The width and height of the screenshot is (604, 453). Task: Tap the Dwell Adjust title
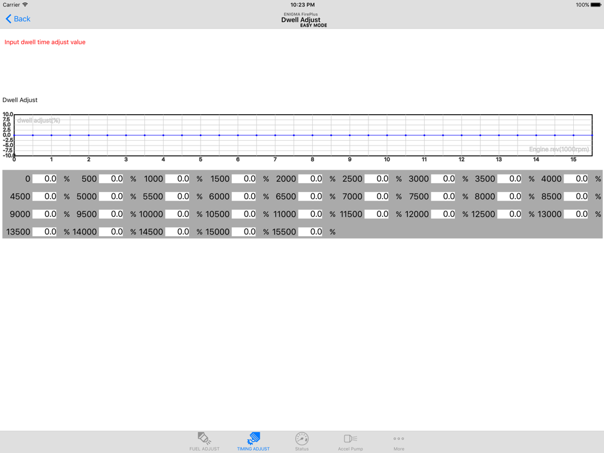pos(301,20)
